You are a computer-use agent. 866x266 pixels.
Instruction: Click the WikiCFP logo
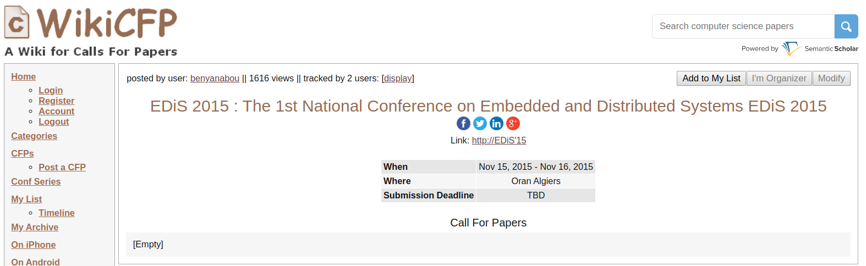91,31
